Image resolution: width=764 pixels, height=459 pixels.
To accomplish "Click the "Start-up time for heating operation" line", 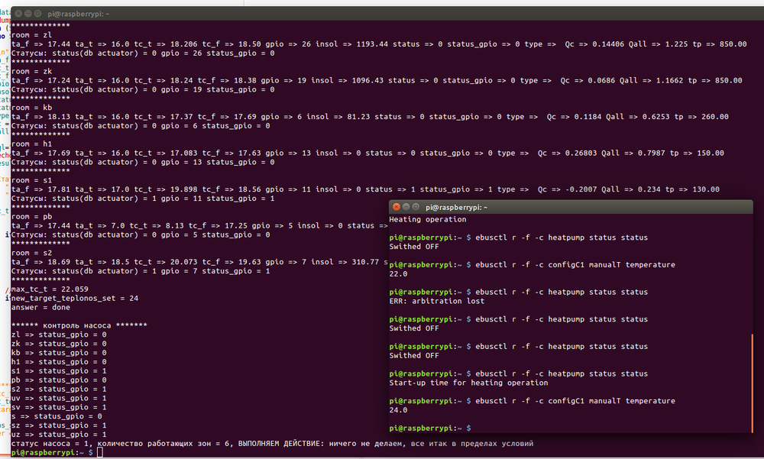I will point(468,383).
